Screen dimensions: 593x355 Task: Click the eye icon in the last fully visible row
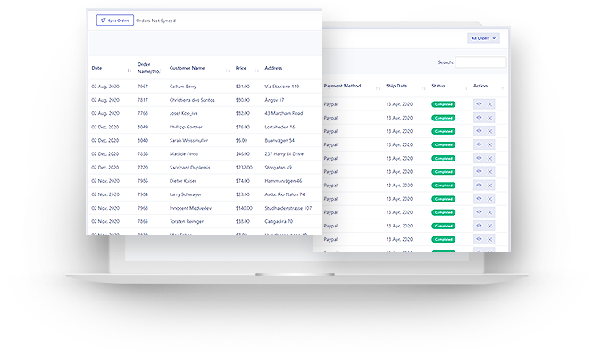pyautogui.click(x=479, y=239)
